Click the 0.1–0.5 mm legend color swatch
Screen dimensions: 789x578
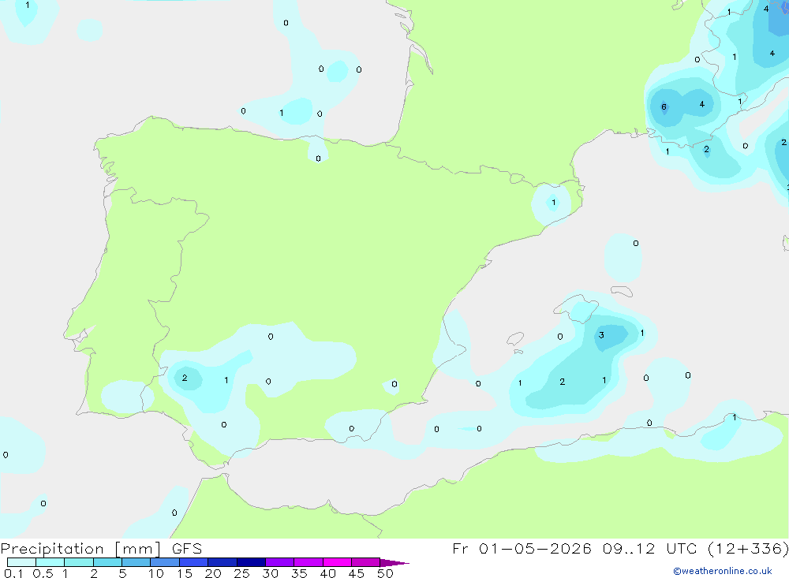pos(21,562)
